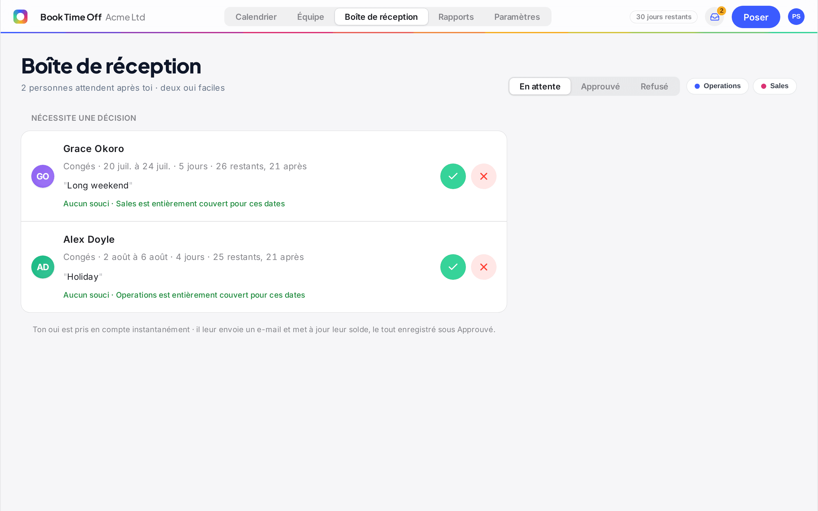Decline Grace Okoro's leave request

click(484, 176)
